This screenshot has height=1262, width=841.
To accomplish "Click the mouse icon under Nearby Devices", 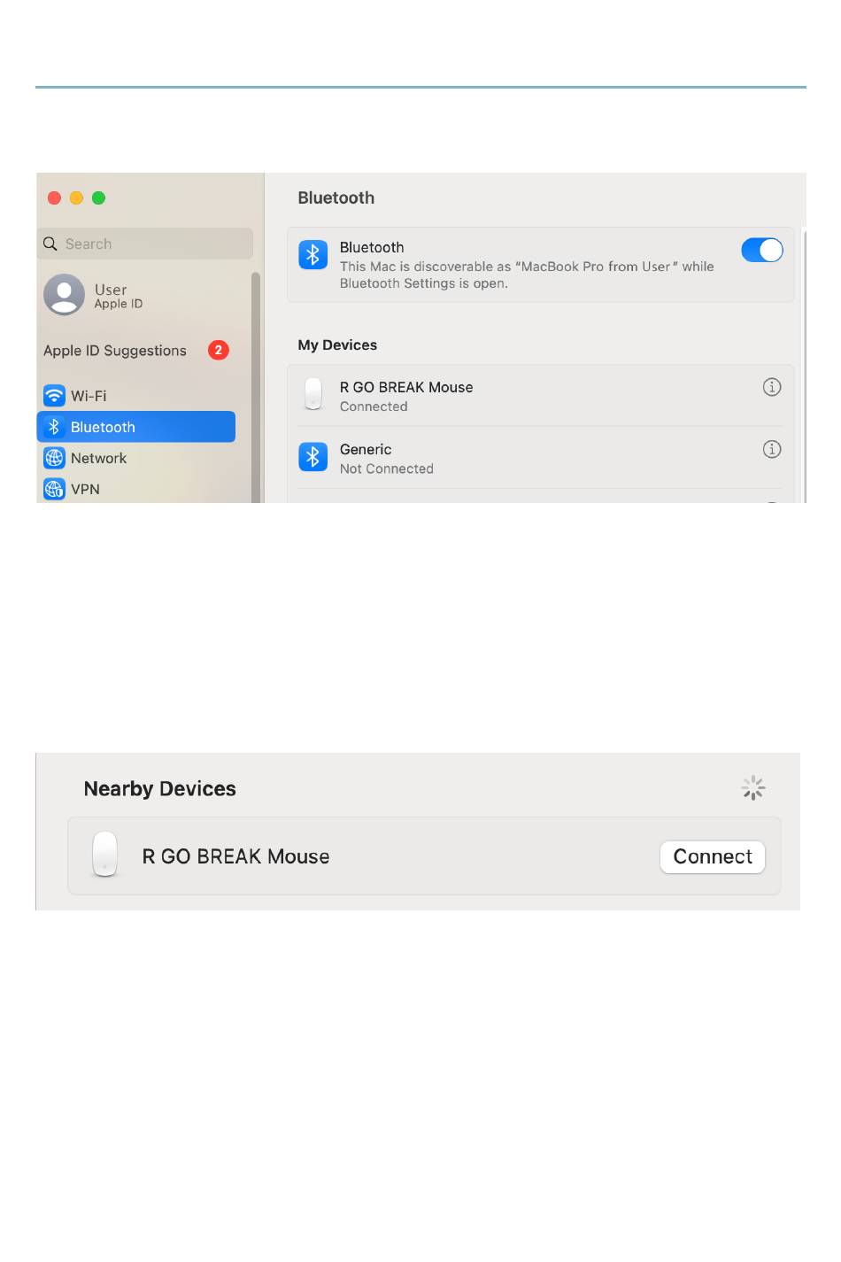I will coord(105,854).
